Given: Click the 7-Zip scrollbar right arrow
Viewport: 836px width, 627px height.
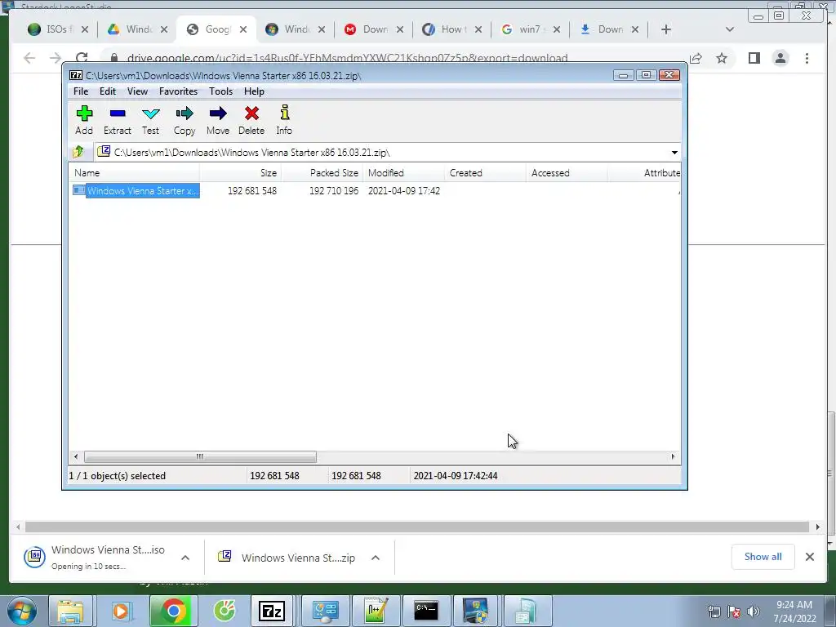Looking at the screenshot, I should pyautogui.click(x=673, y=457).
